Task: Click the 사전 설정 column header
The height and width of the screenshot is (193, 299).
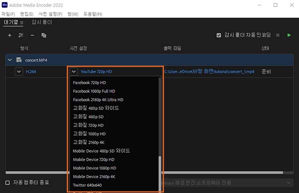Action: [x=78, y=48]
